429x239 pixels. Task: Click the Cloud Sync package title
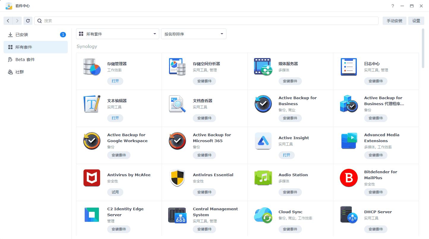click(291, 212)
